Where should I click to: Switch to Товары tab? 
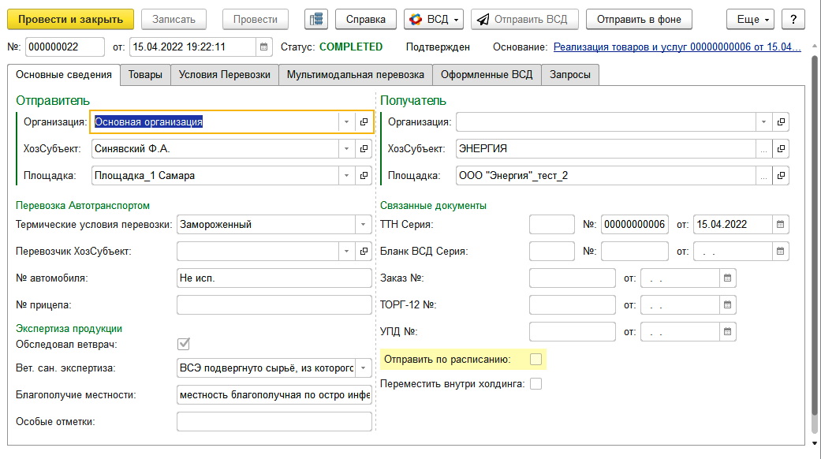pyautogui.click(x=145, y=75)
